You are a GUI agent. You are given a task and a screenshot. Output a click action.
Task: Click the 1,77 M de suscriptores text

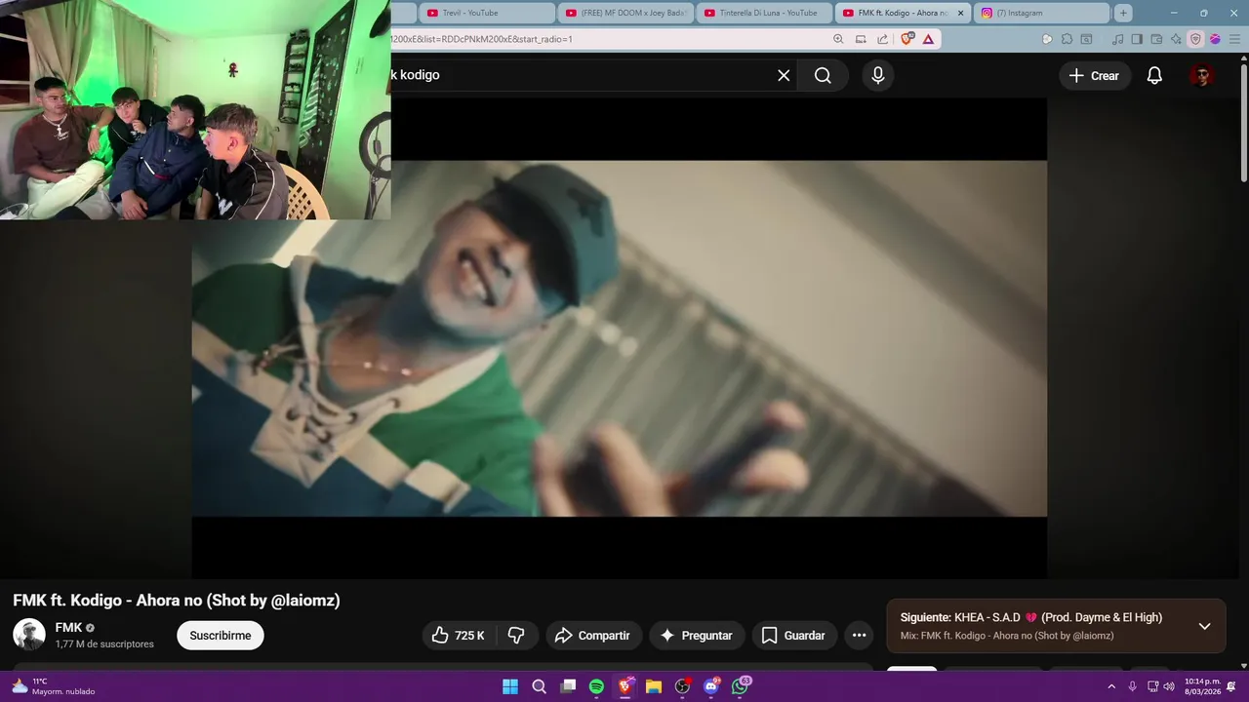point(104,644)
